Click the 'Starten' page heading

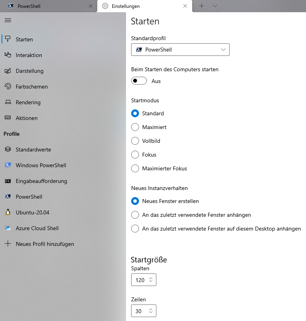145,21
